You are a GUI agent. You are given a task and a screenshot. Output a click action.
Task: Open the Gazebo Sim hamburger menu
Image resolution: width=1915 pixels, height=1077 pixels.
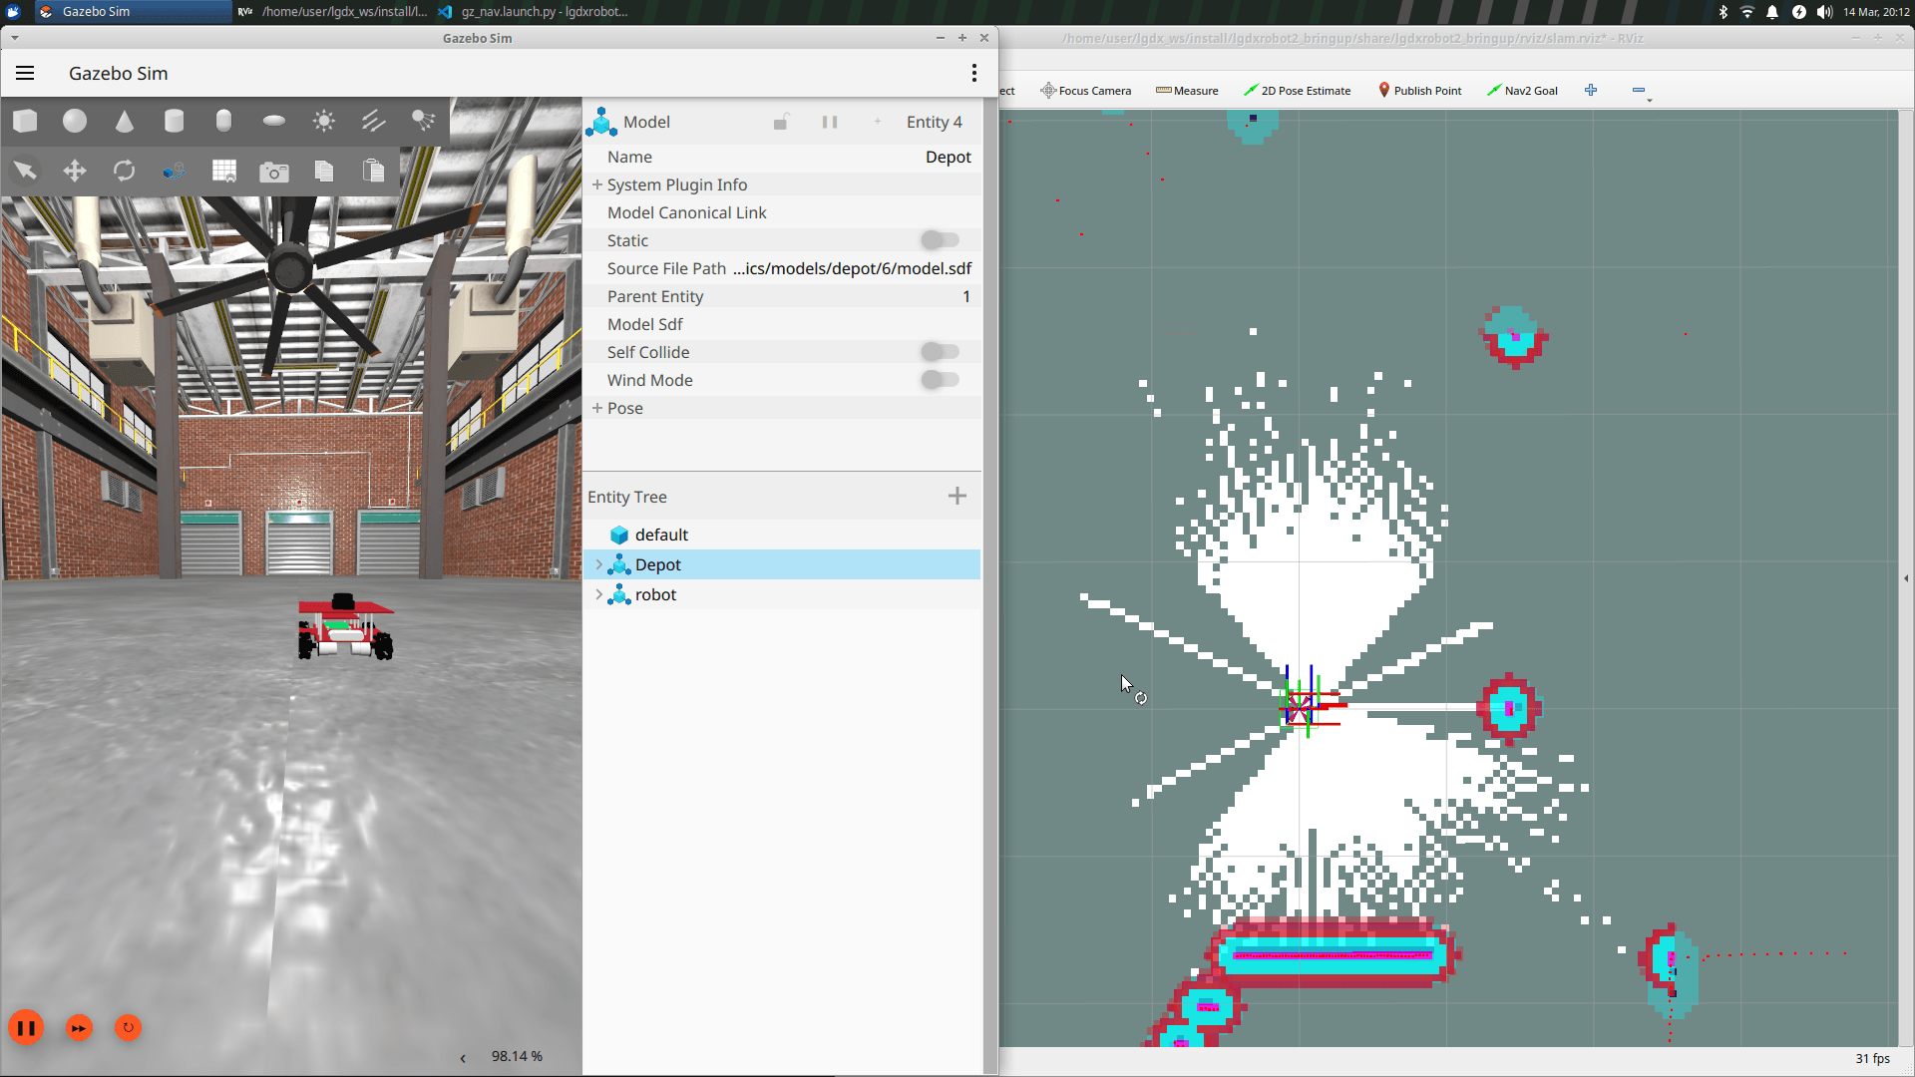[25, 72]
